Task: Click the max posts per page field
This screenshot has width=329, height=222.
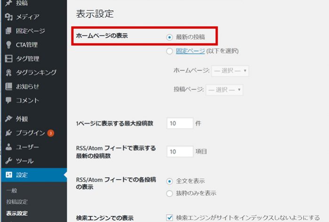Action: pyautogui.click(x=180, y=123)
